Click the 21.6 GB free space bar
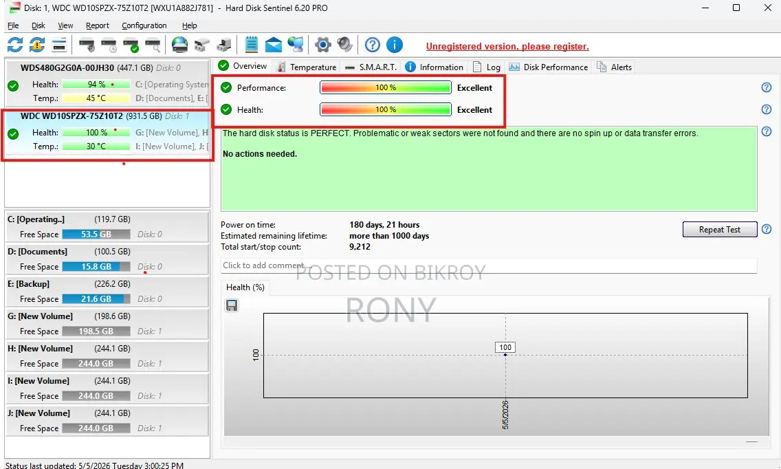 point(96,299)
